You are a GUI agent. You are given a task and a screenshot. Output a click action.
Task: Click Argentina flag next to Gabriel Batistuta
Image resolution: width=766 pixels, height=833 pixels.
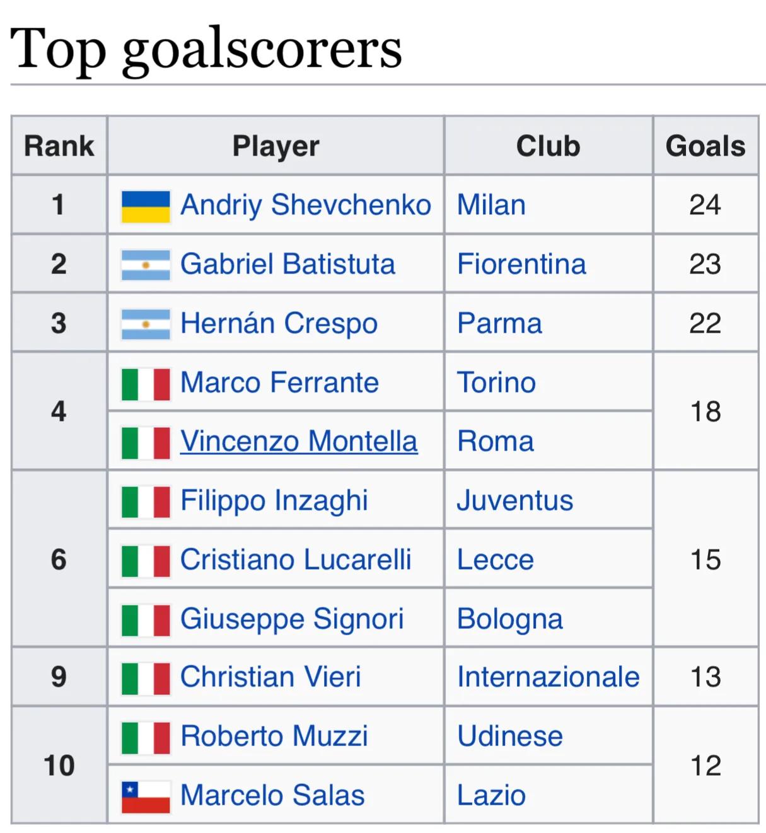146,265
